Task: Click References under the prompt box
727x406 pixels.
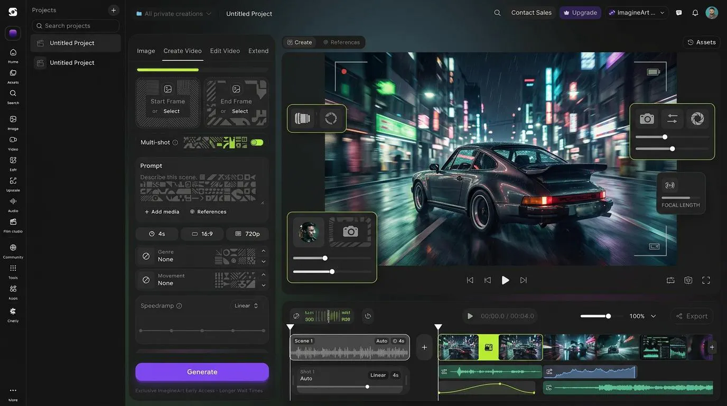Action: pos(208,211)
